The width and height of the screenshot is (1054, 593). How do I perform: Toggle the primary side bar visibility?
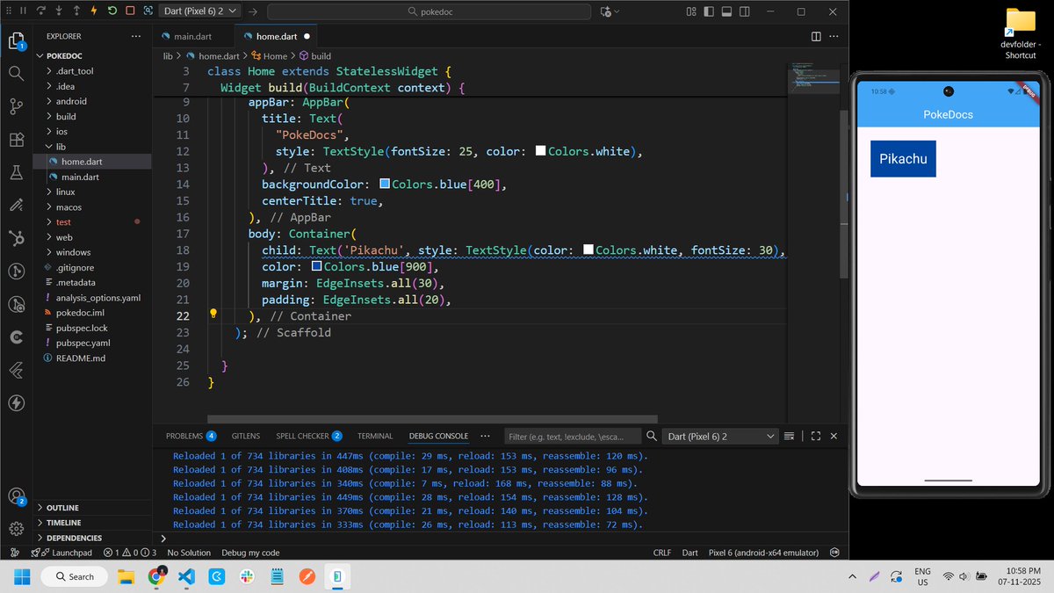pyautogui.click(x=708, y=11)
